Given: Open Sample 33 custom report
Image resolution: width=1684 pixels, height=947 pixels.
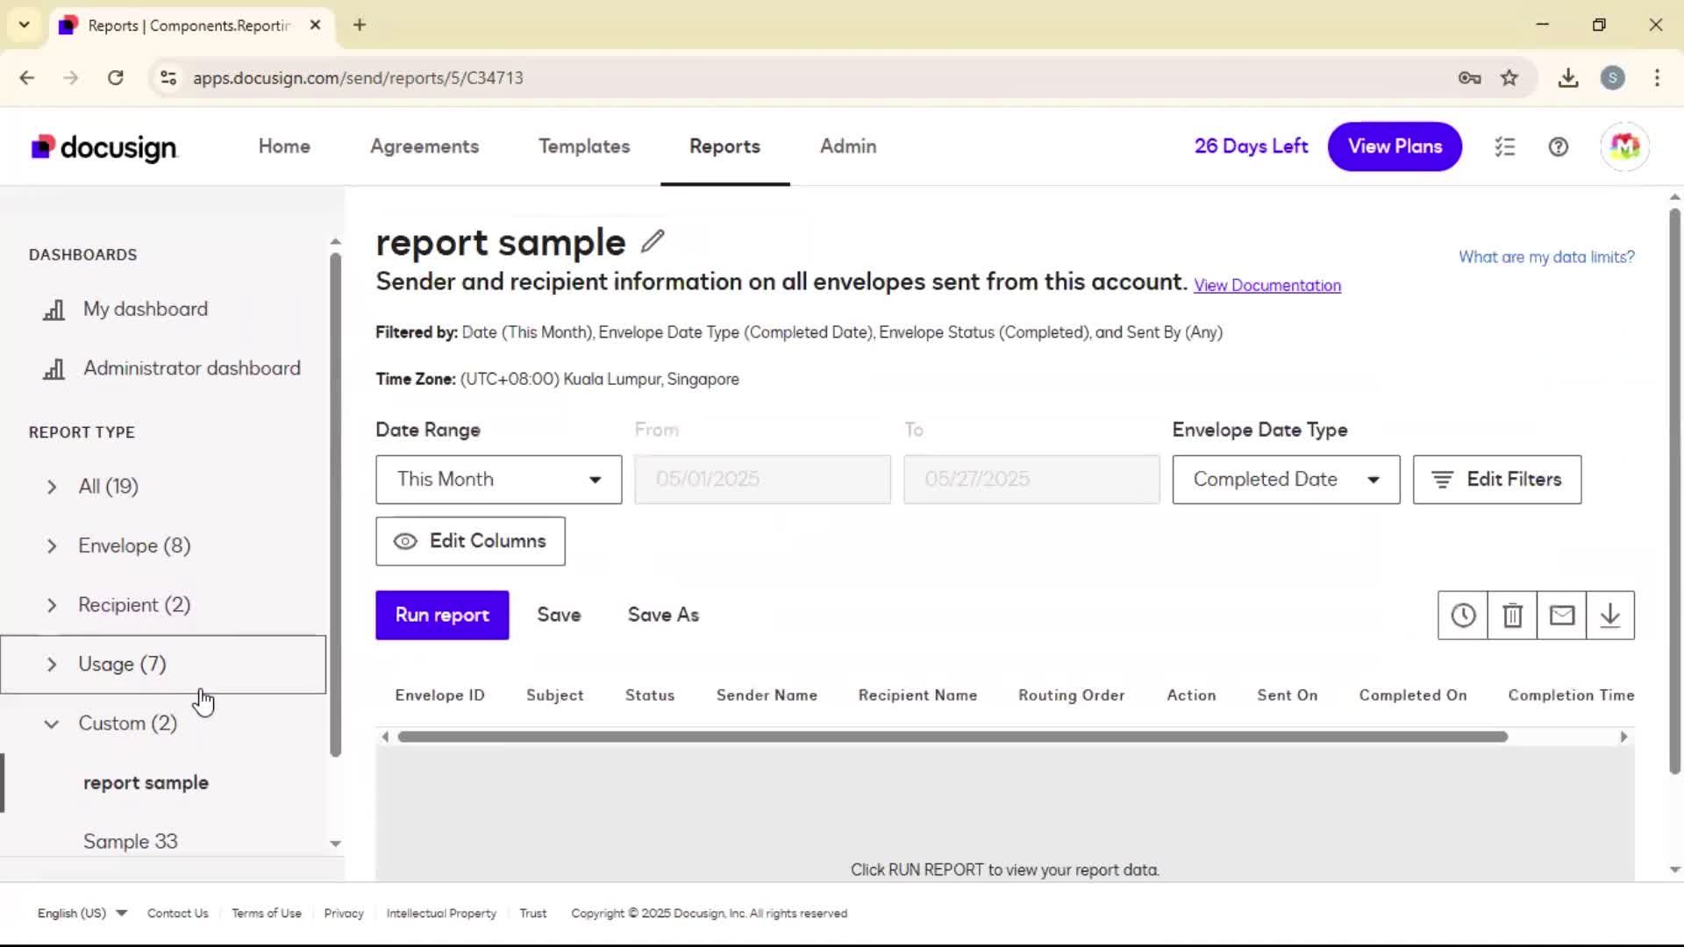Looking at the screenshot, I should tap(130, 842).
